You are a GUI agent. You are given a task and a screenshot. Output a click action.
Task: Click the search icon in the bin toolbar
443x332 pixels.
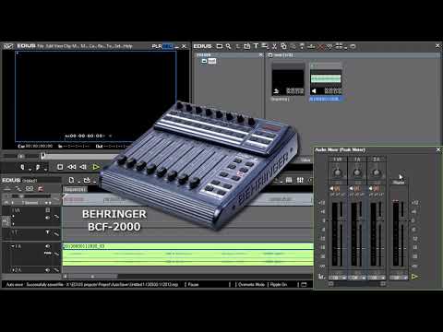[228, 46]
